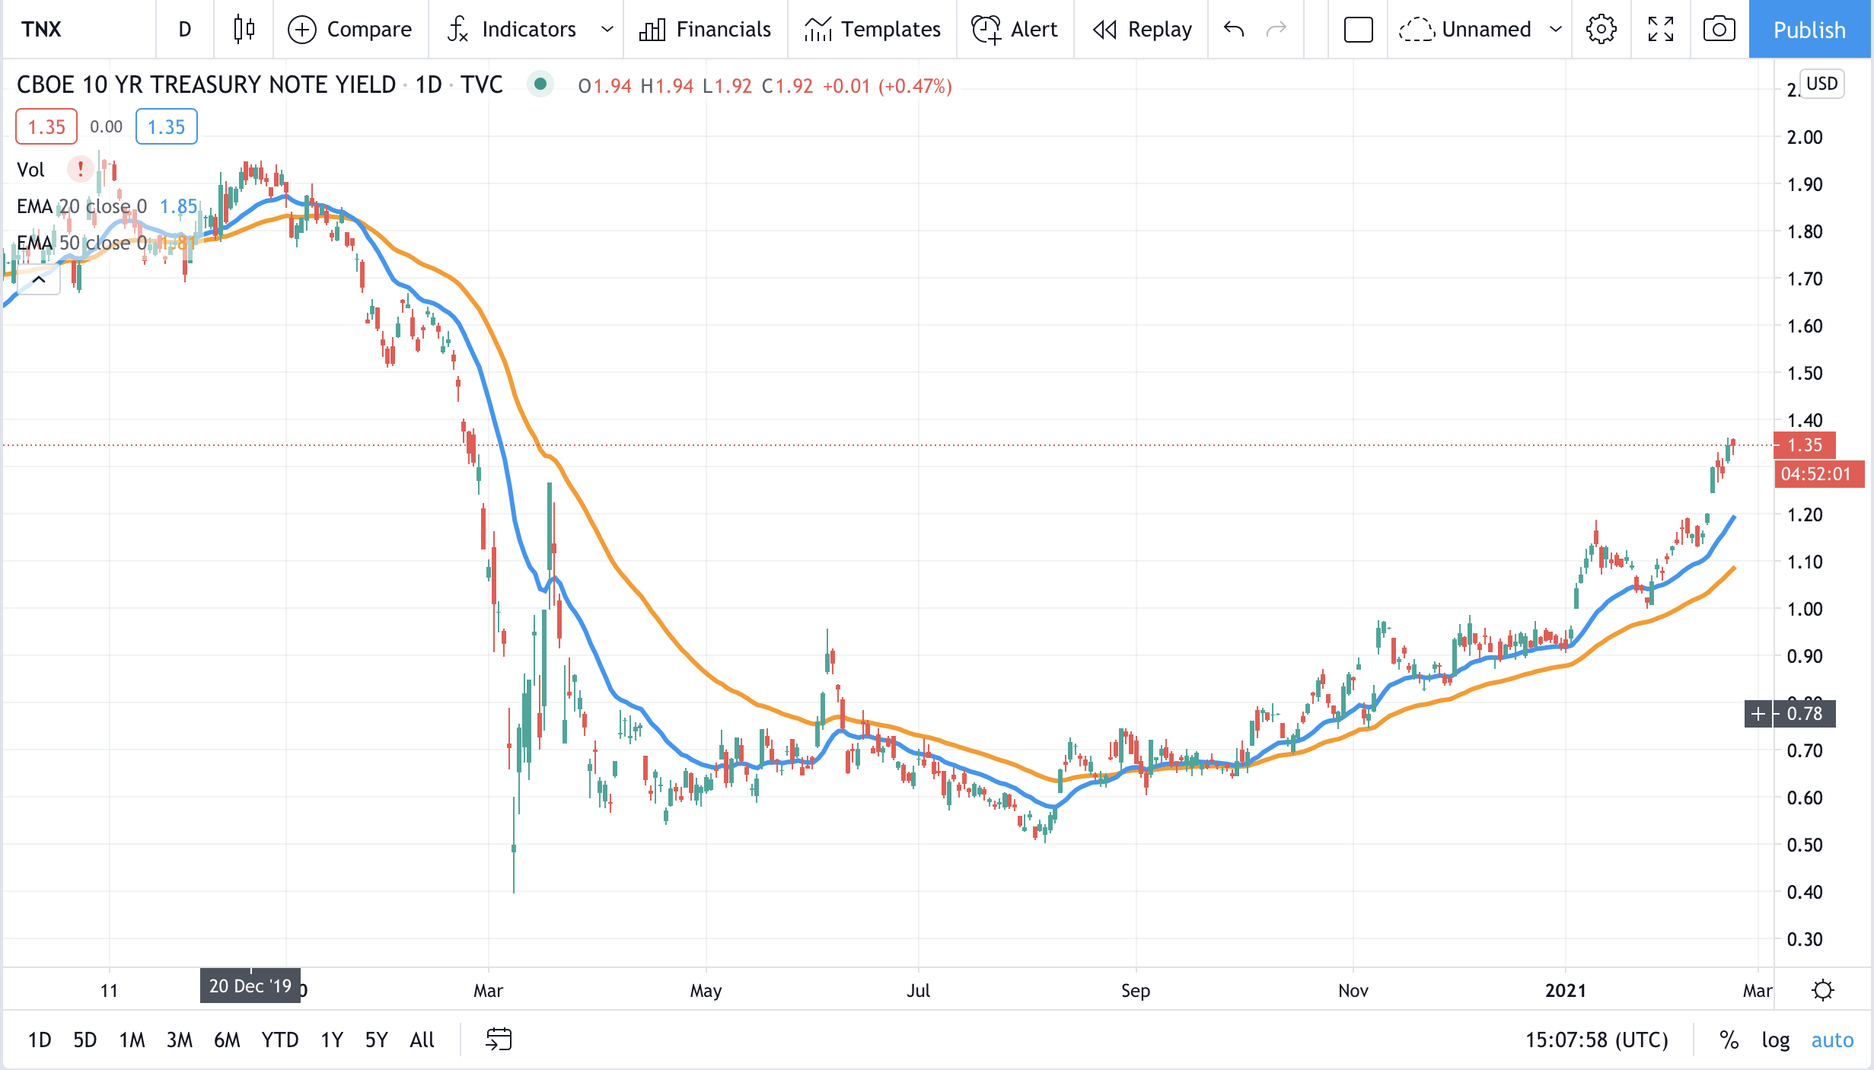1874x1070 pixels.
Task: Click the volume warning exclamation icon
Action: tap(80, 169)
